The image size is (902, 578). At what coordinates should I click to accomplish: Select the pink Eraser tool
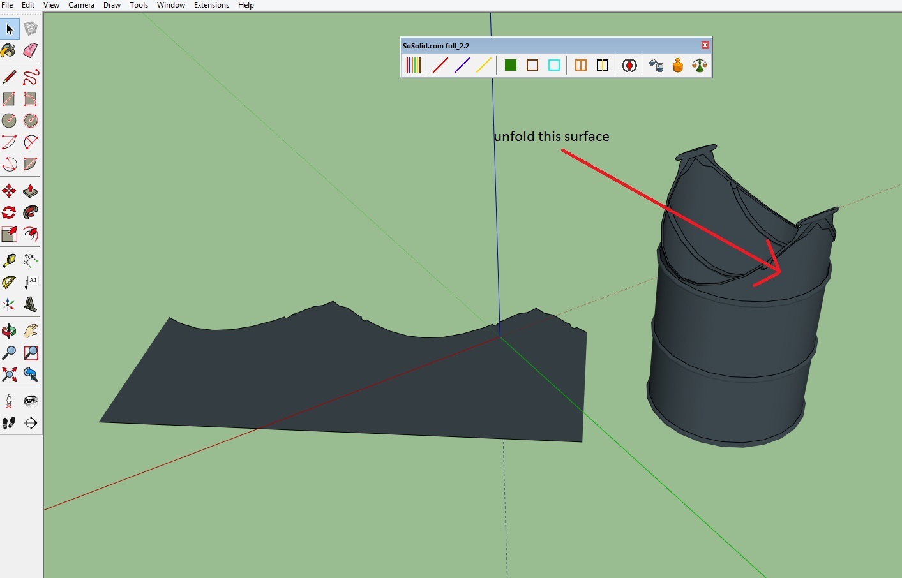click(x=31, y=50)
